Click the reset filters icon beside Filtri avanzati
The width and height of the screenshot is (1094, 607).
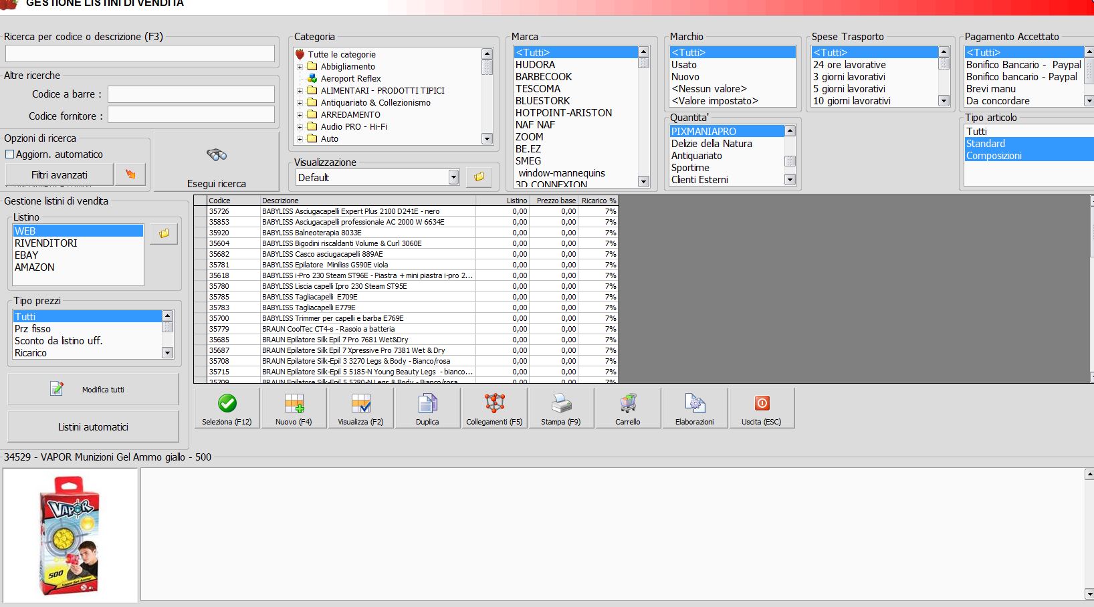(x=130, y=174)
